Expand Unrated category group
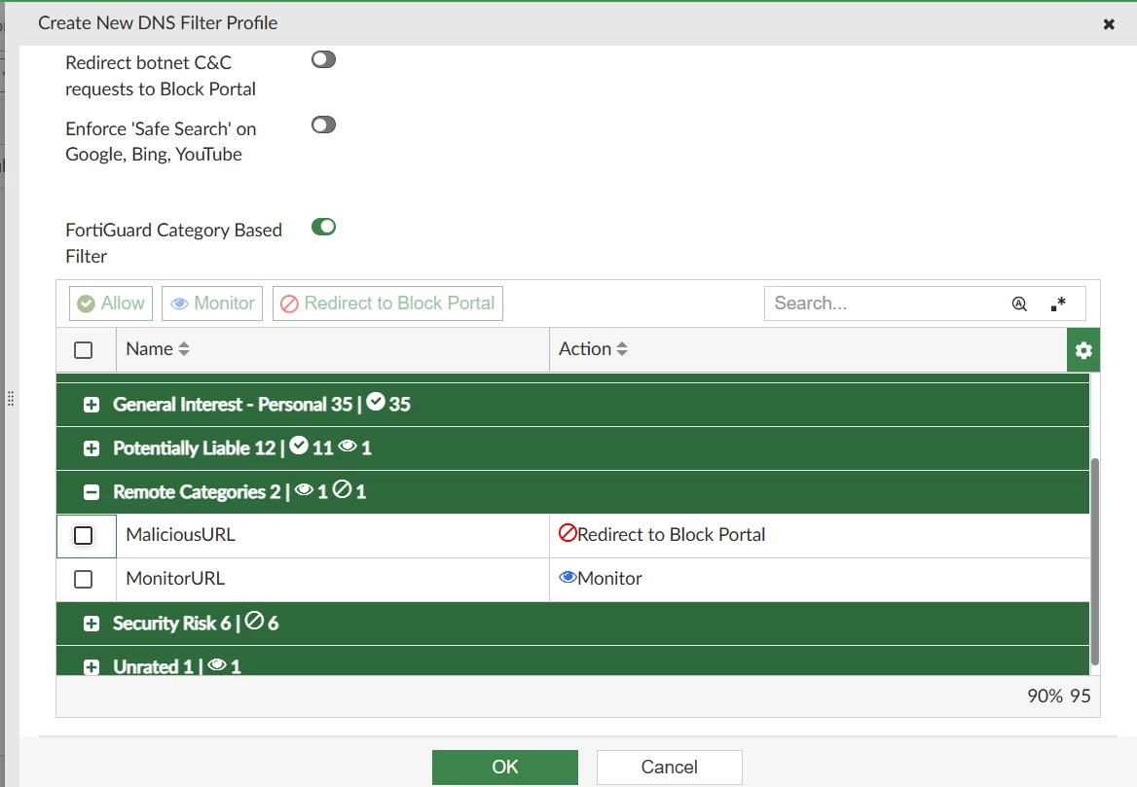This screenshot has width=1137, height=787. [x=92, y=666]
